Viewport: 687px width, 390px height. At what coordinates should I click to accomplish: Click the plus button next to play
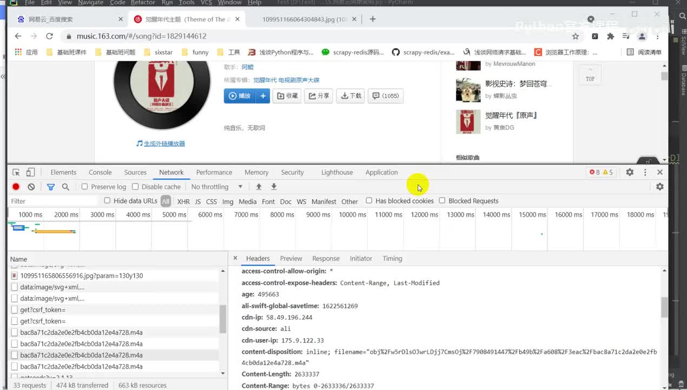(263, 96)
